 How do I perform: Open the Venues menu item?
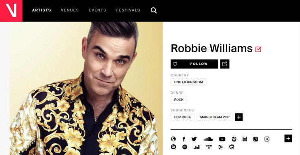(70, 10)
